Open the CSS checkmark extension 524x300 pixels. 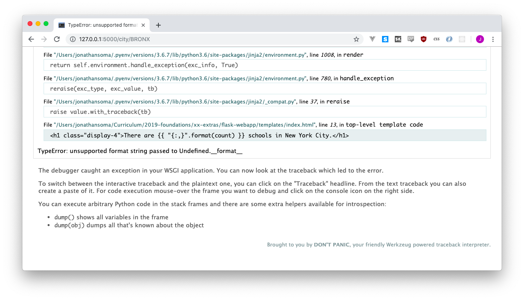[x=411, y=39]
